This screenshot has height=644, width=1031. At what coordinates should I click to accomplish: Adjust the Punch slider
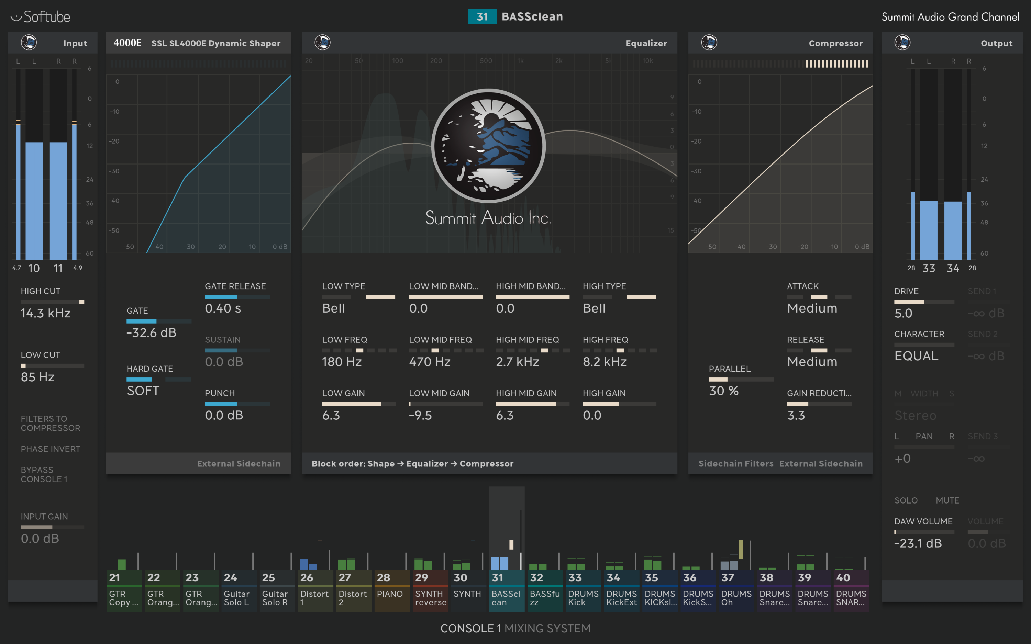click(x=237, y=404)
